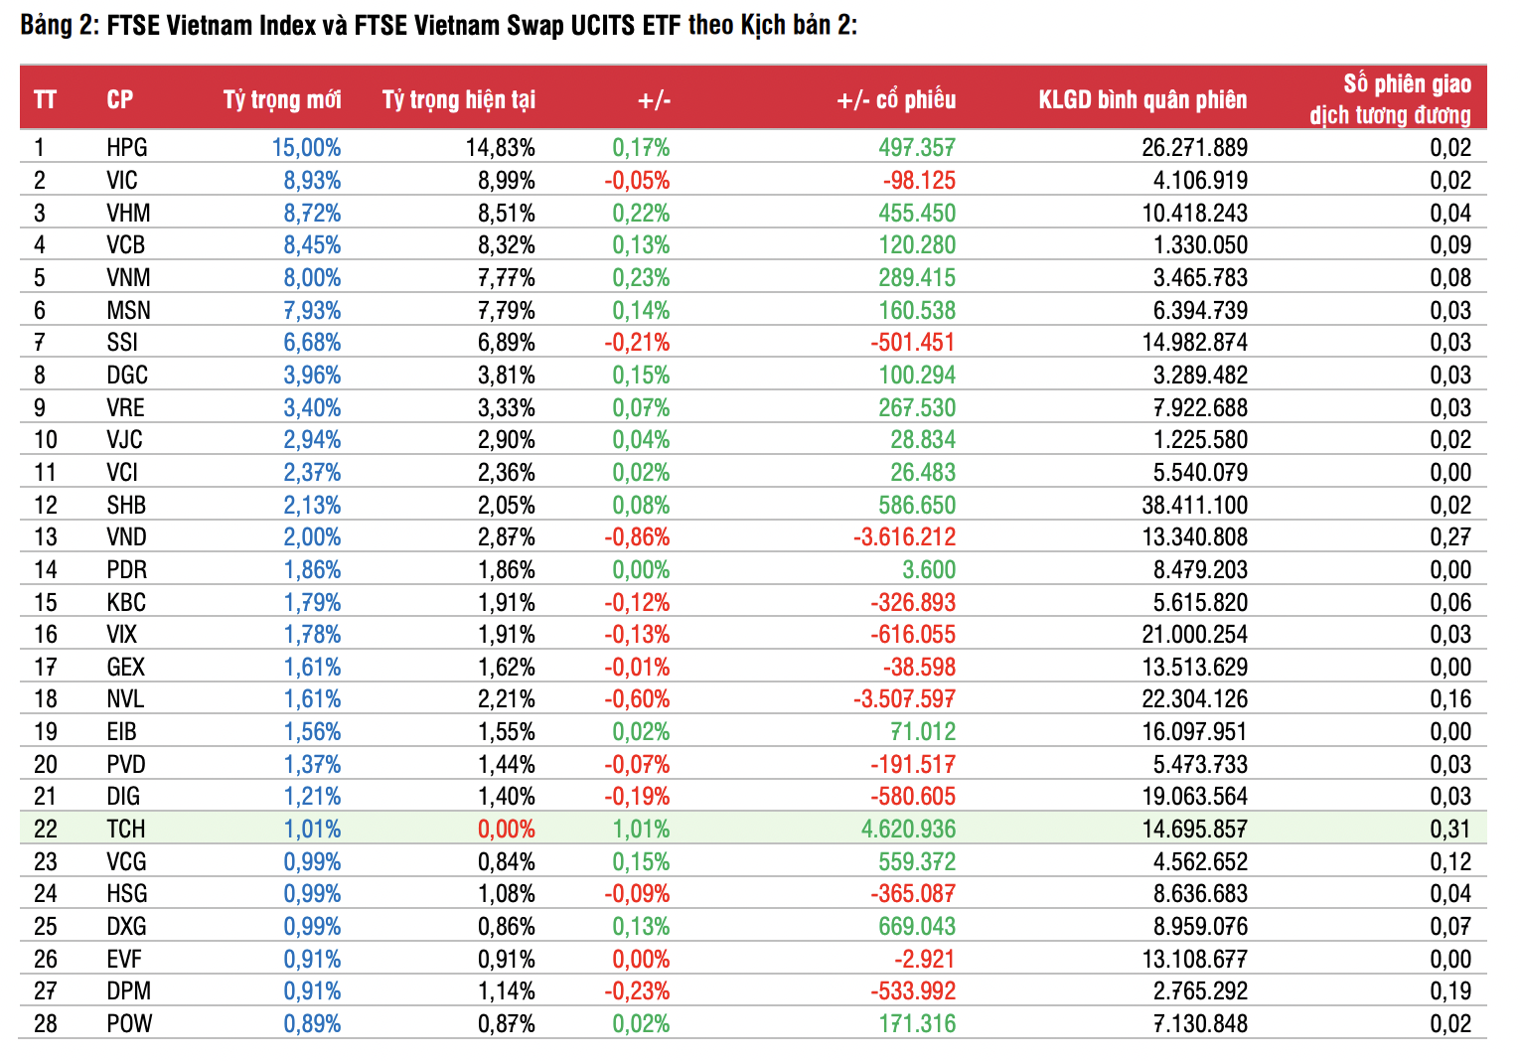Select the SSI ticker cell
This screenshot has width=1520, height=1061.
122,342
